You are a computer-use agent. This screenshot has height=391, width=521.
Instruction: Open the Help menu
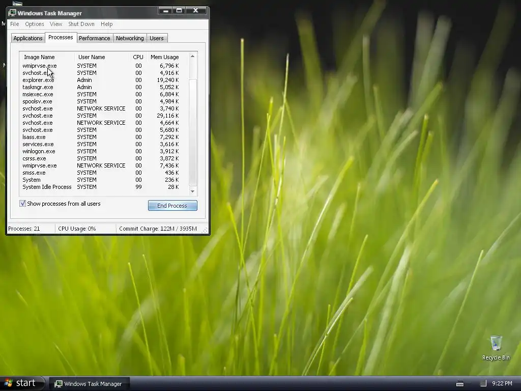[107, 24]
